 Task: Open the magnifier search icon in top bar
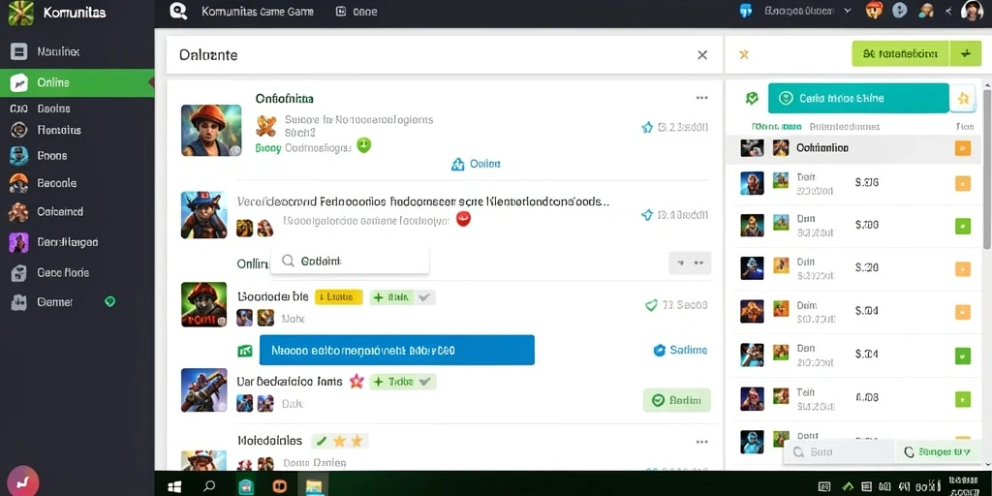[179, 12]
